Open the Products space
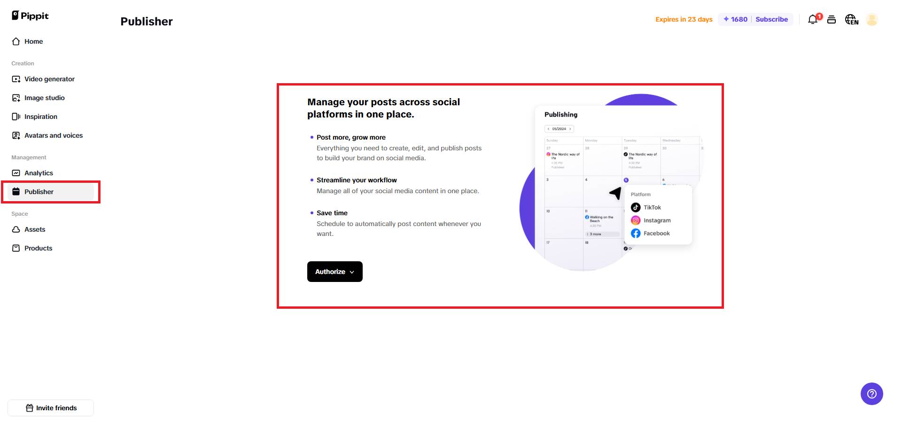Image resolution: width=902 pixels, height=422 pixels. [x=38, y=248]
